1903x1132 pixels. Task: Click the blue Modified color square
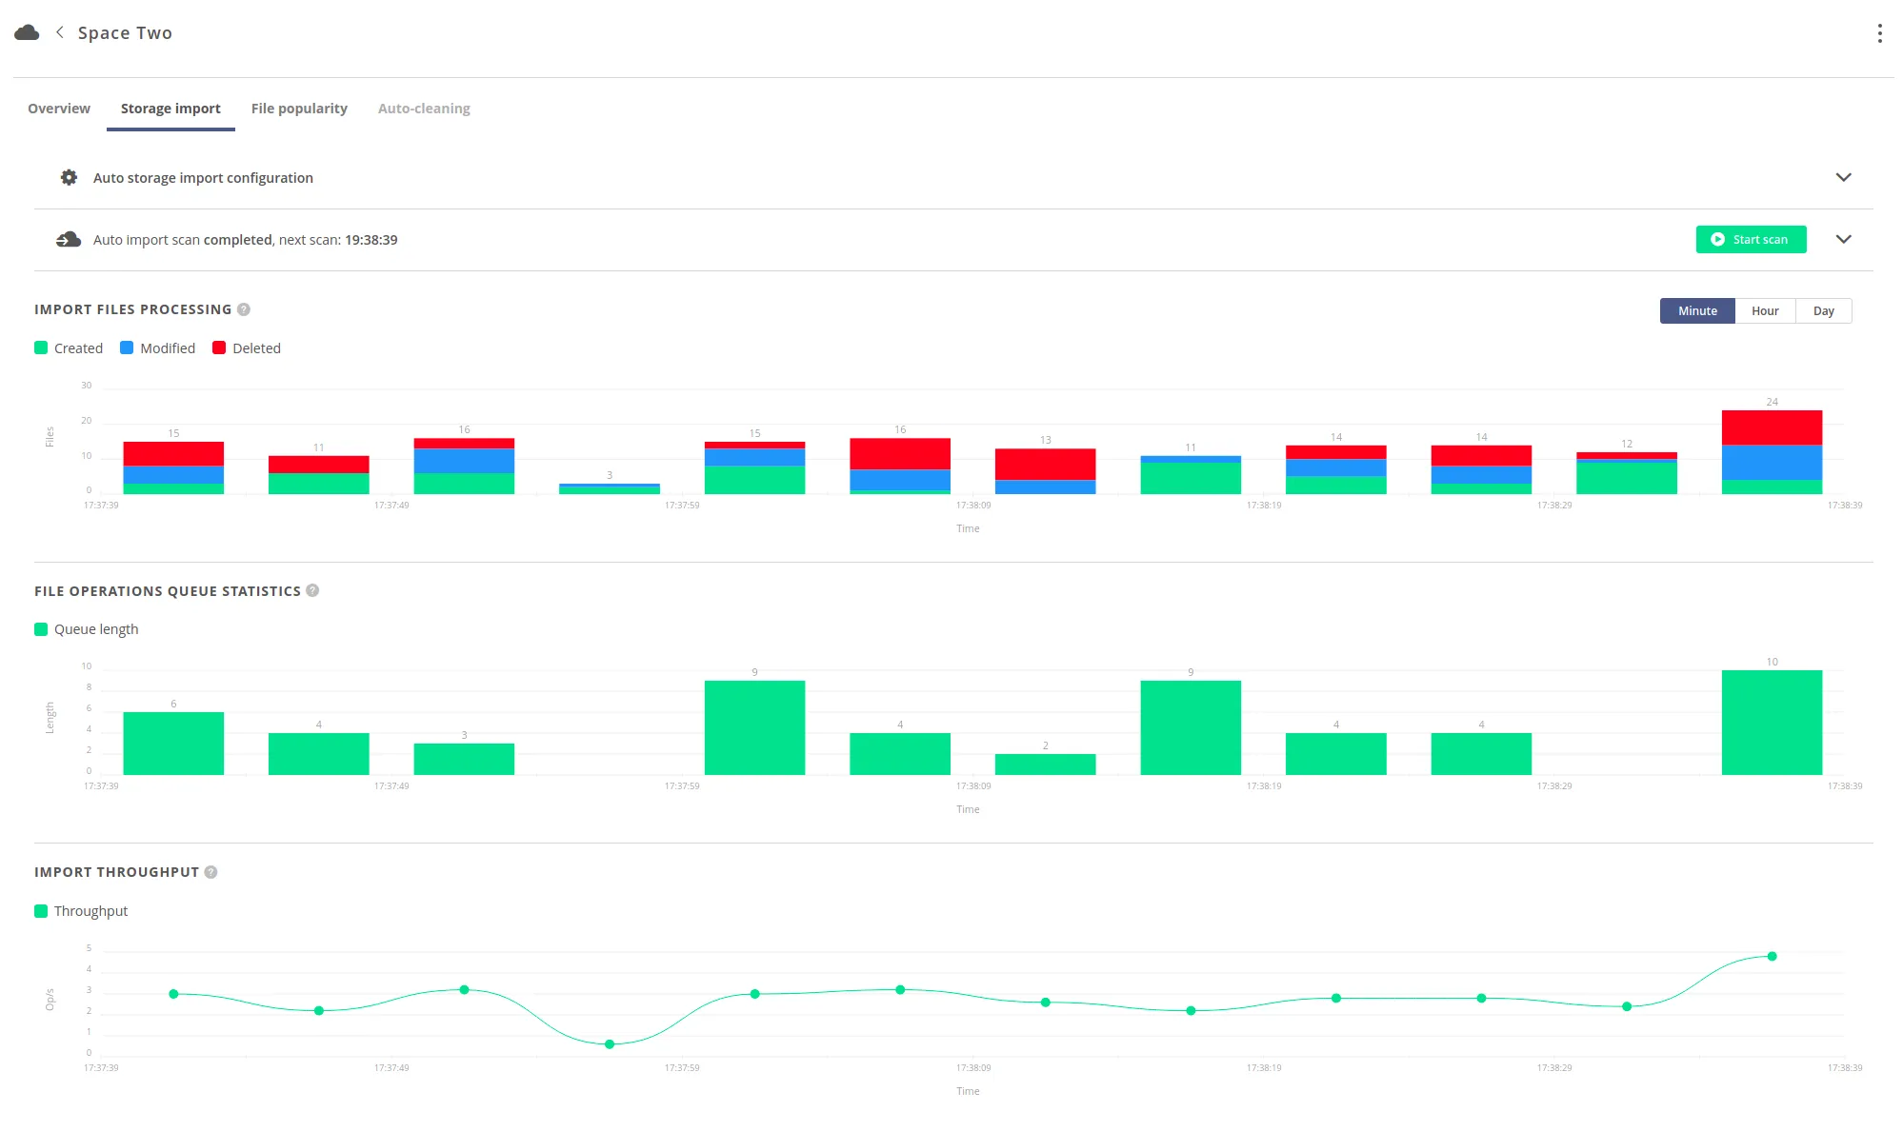[125, 348]
